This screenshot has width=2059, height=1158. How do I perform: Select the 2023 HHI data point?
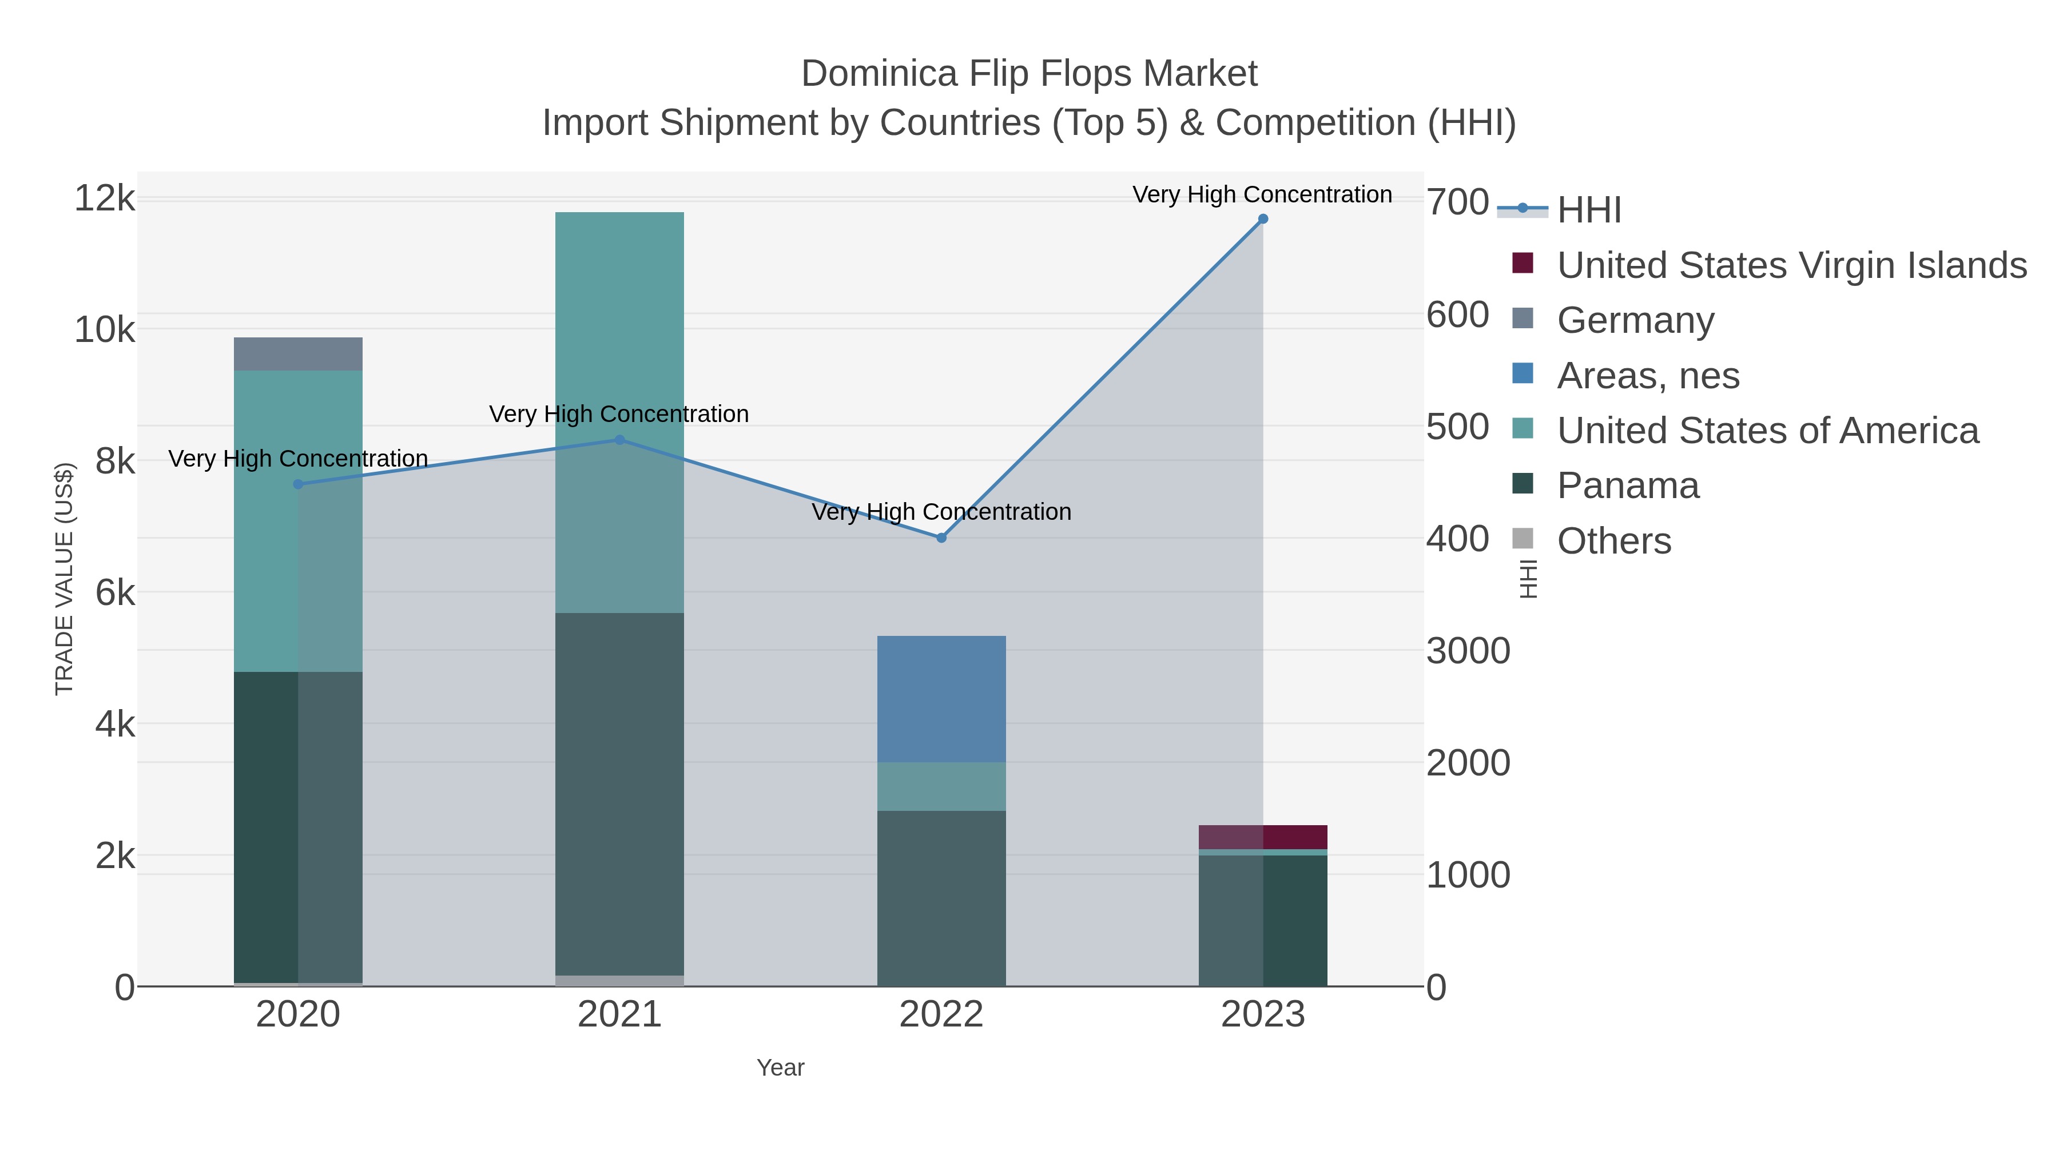coord(1263,219)
